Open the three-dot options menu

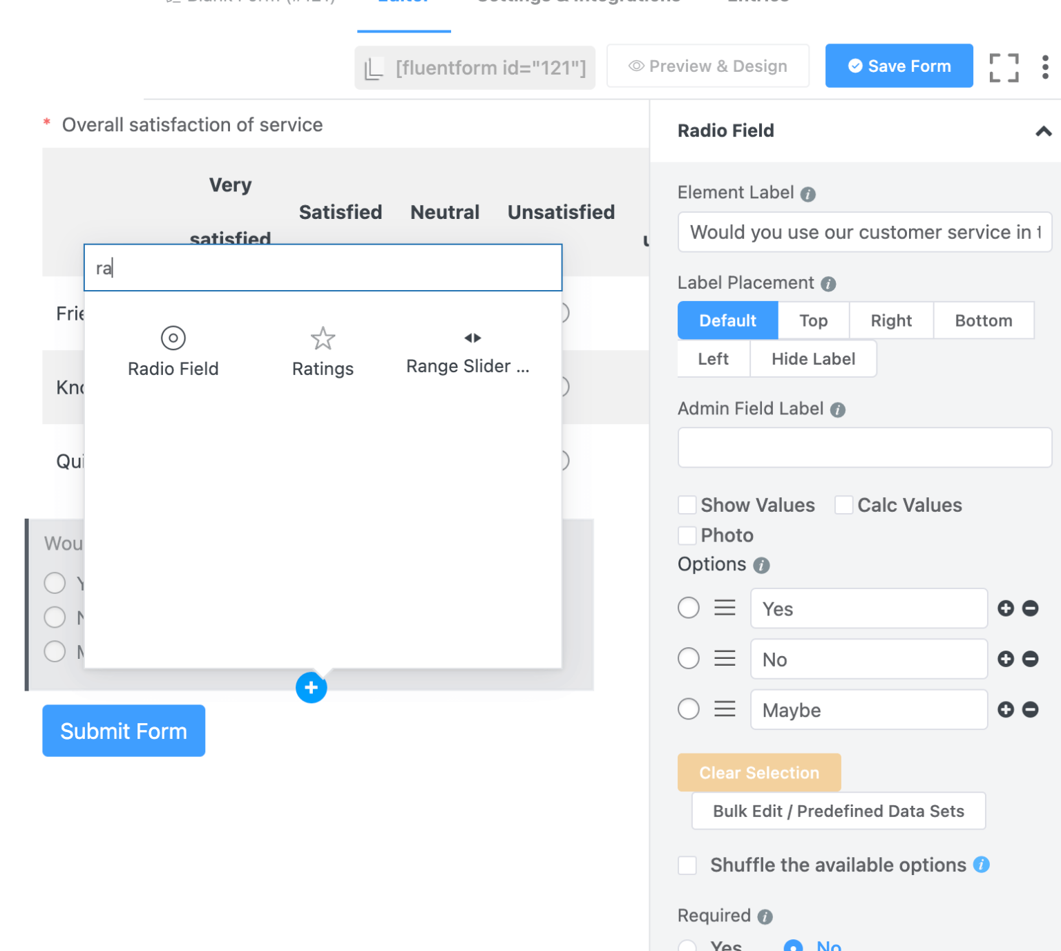click(x=1045, y=67)
